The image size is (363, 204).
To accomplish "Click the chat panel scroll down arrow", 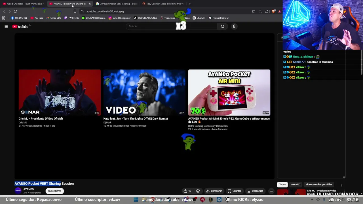I will pos(344,177).
